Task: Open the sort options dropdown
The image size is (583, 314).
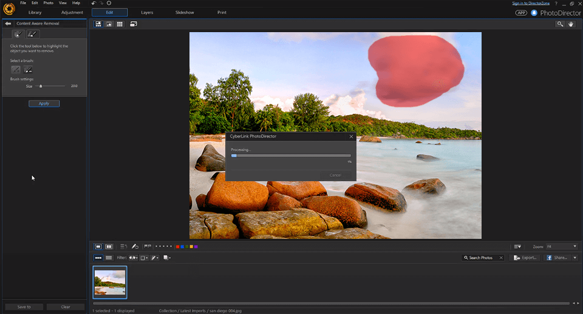Action: click(x=517, y=247)
